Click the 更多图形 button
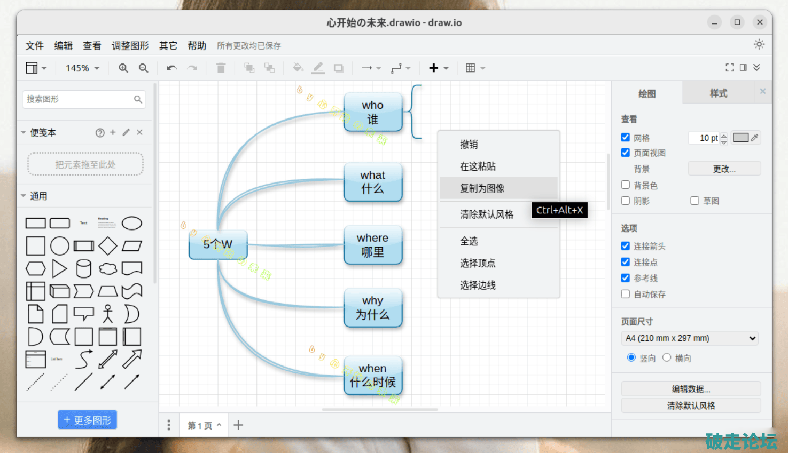 [x=87, y=420]
